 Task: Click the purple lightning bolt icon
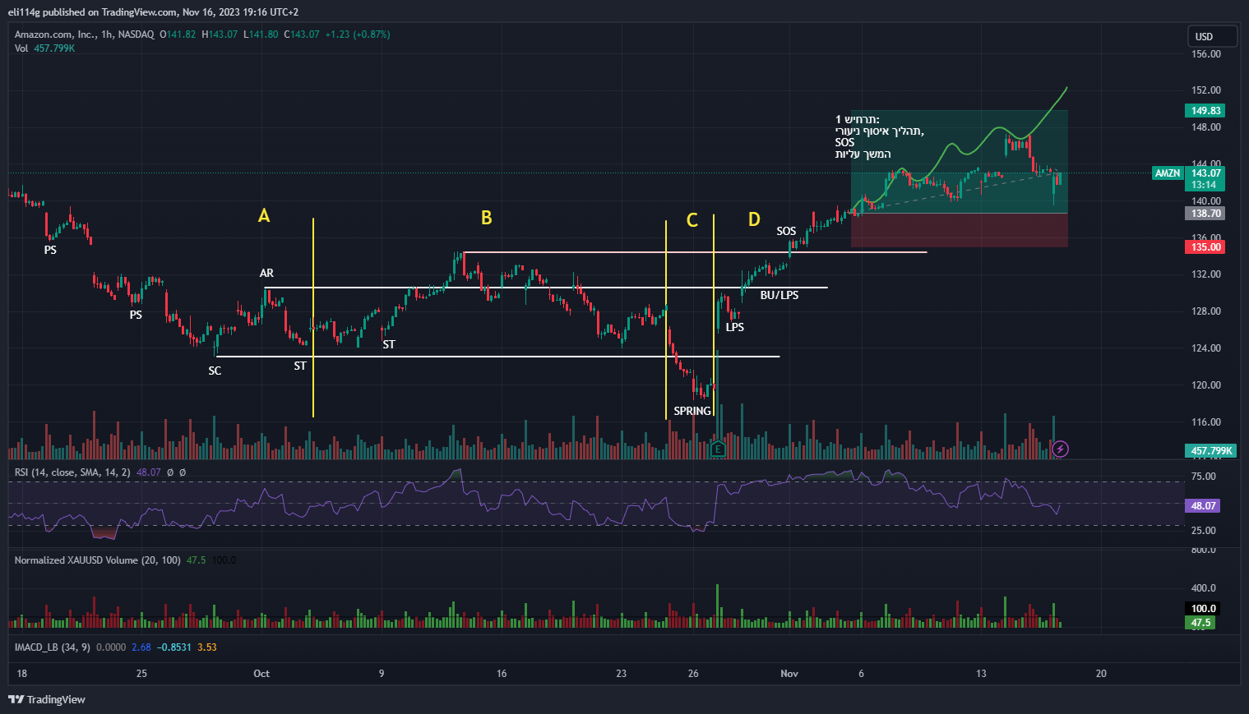1061,449
